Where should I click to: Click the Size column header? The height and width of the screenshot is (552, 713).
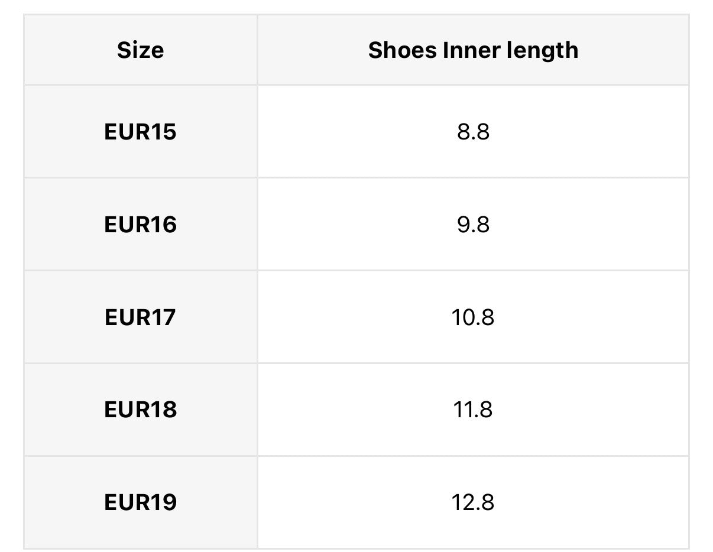pos(140,50)
